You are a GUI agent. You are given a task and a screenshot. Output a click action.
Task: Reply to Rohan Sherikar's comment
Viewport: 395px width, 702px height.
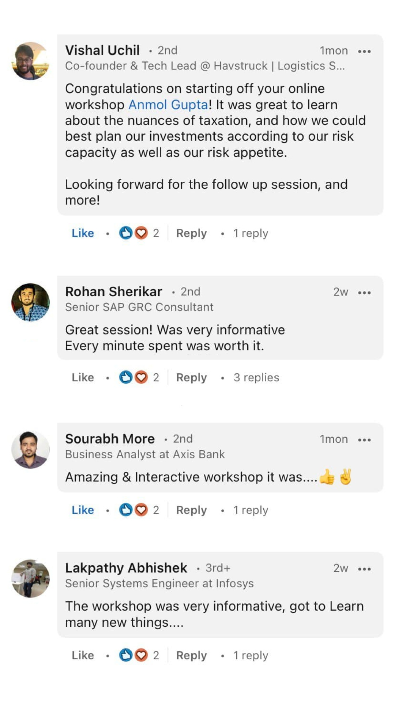tap(191, 377)
